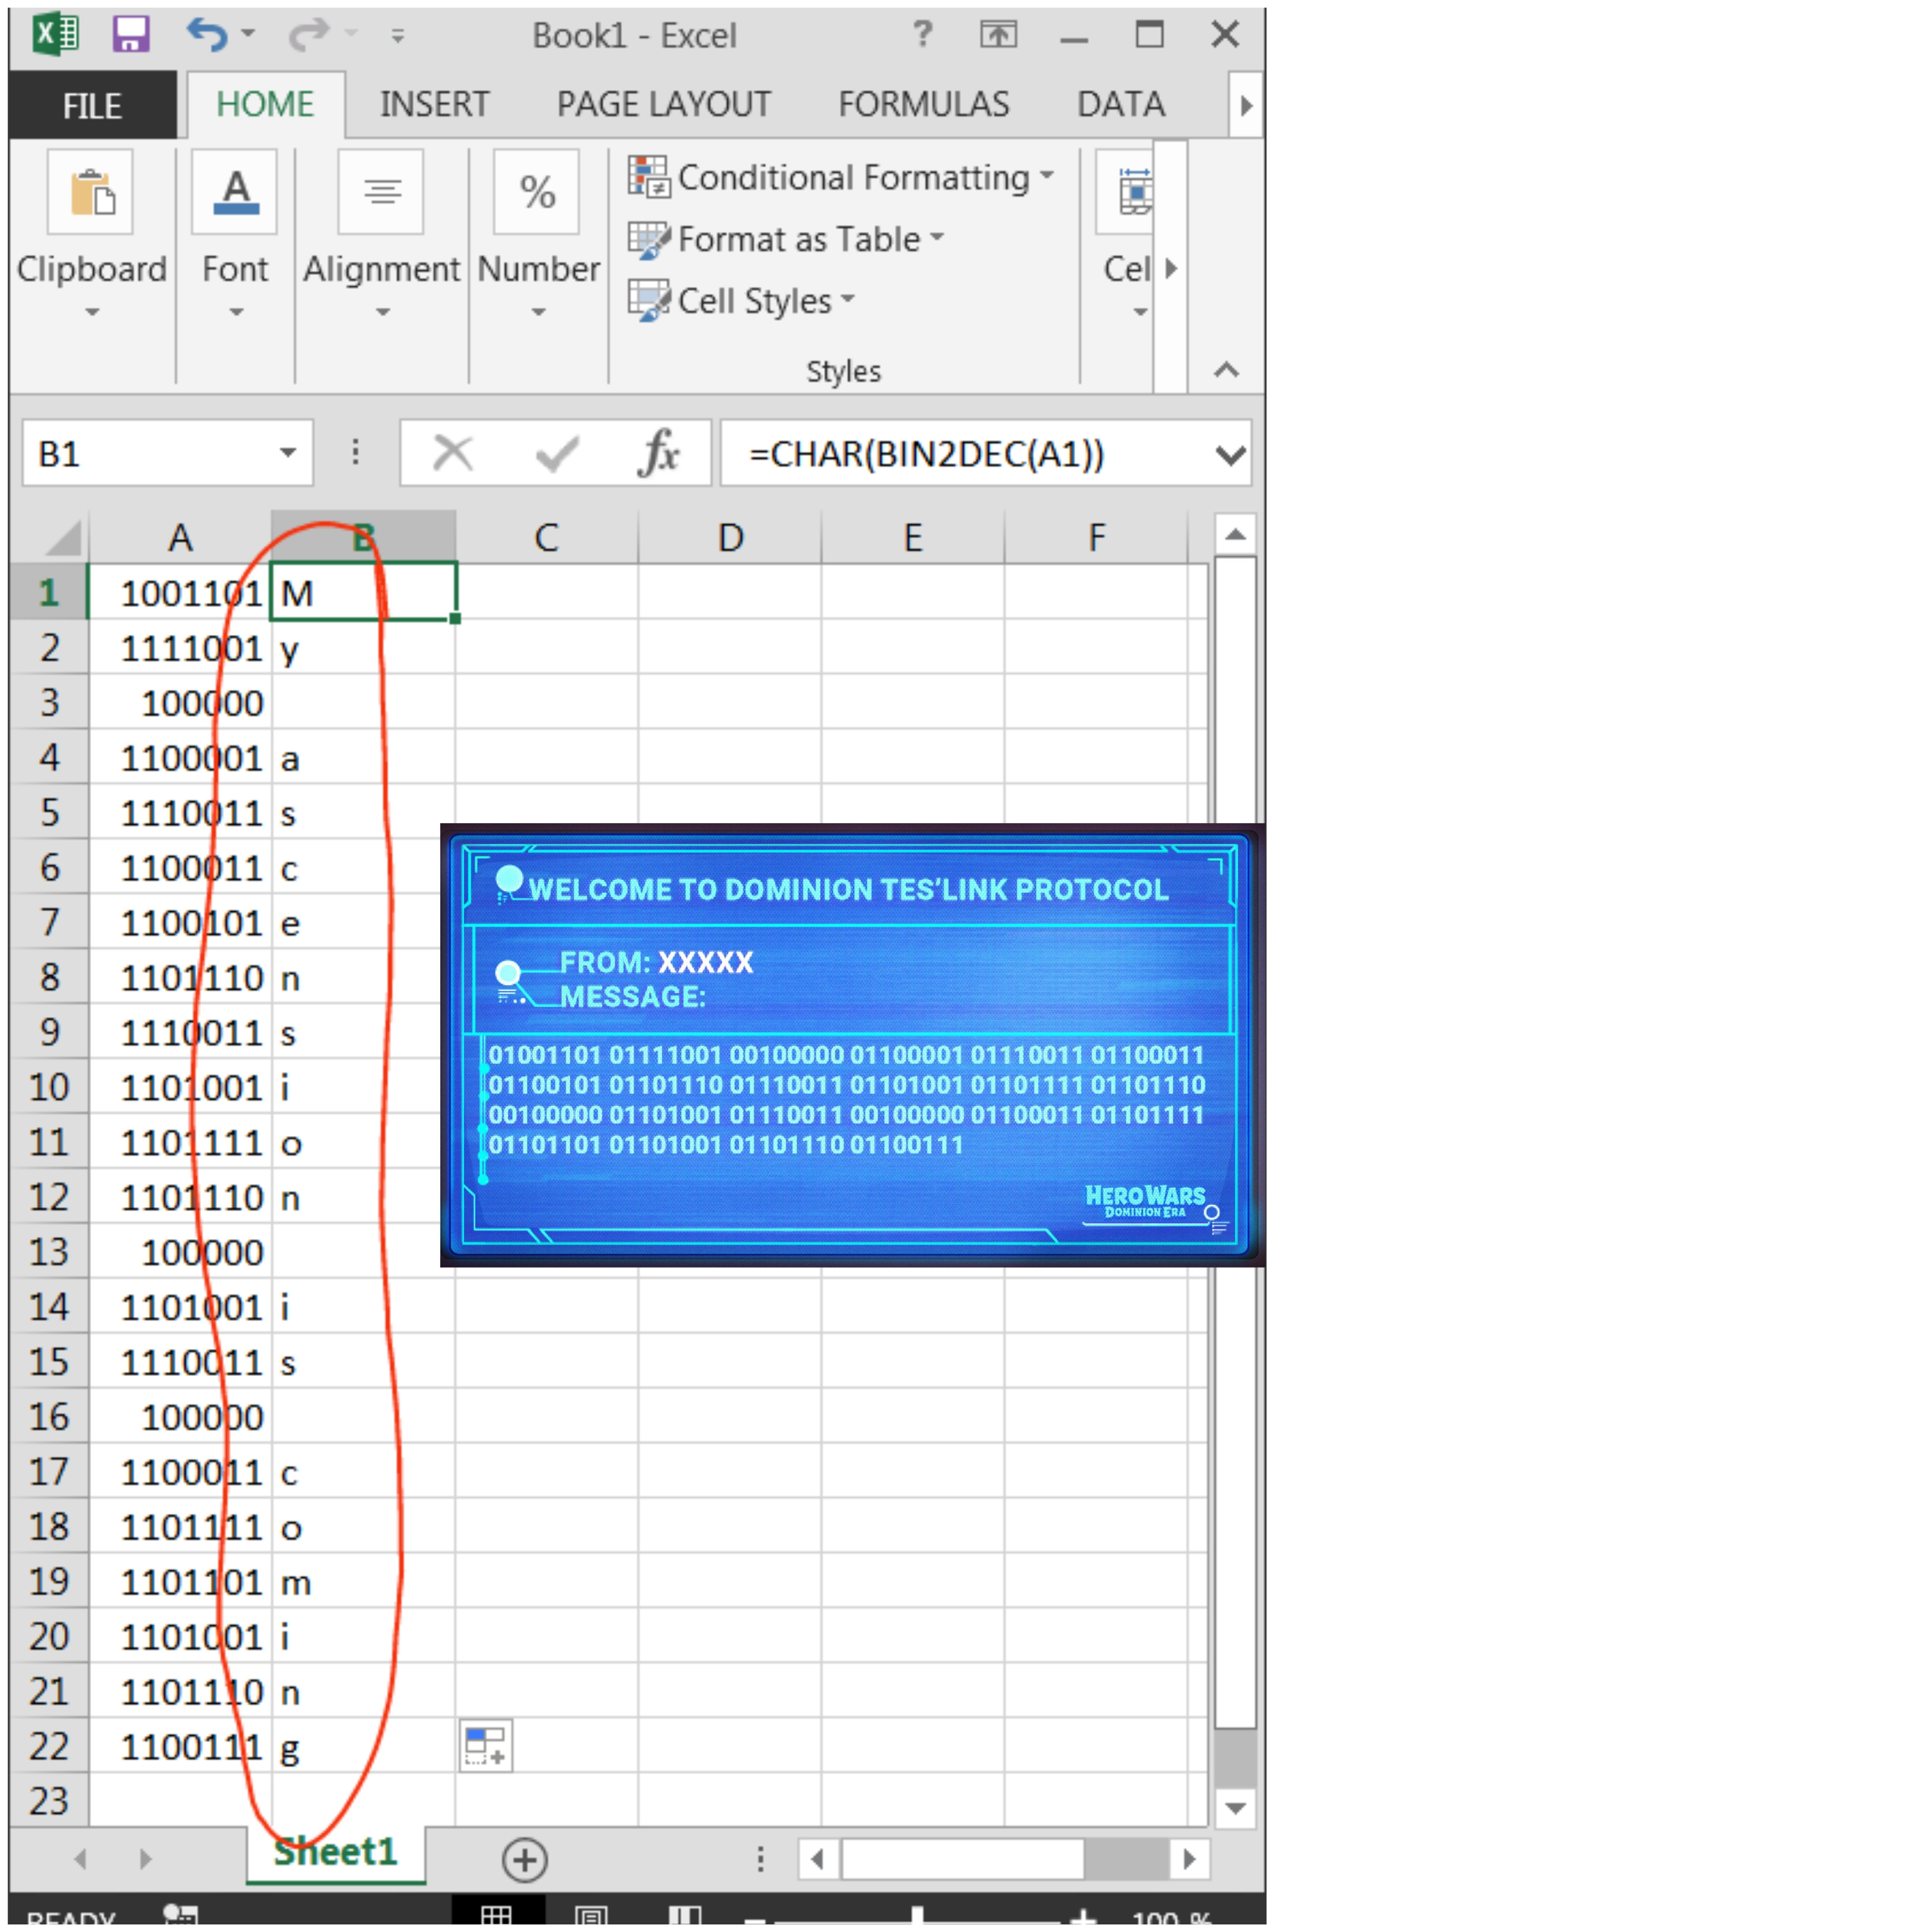Screen dimensions: 1932x1932
Task: Add a new sheet with plus button
Action: (x=525, y=1859)
